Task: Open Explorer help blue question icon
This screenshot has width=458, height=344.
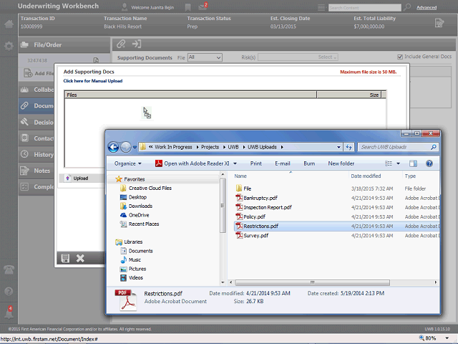Action: [429, 163]
